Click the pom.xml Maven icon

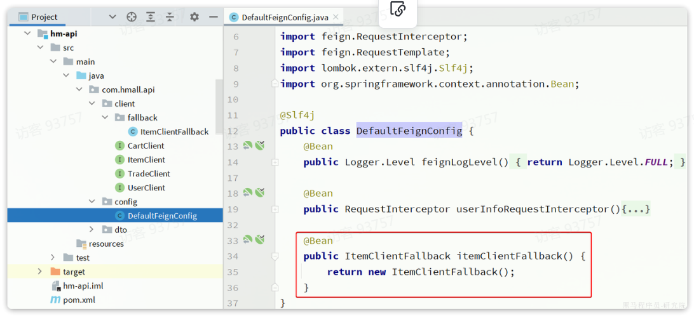click(x=55, y=300)
